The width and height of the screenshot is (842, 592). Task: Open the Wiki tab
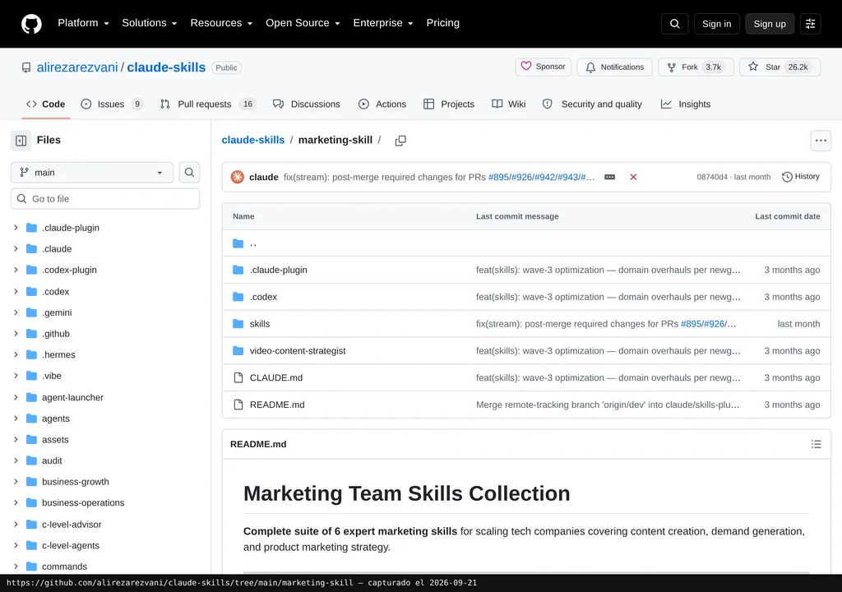[509, 104]
